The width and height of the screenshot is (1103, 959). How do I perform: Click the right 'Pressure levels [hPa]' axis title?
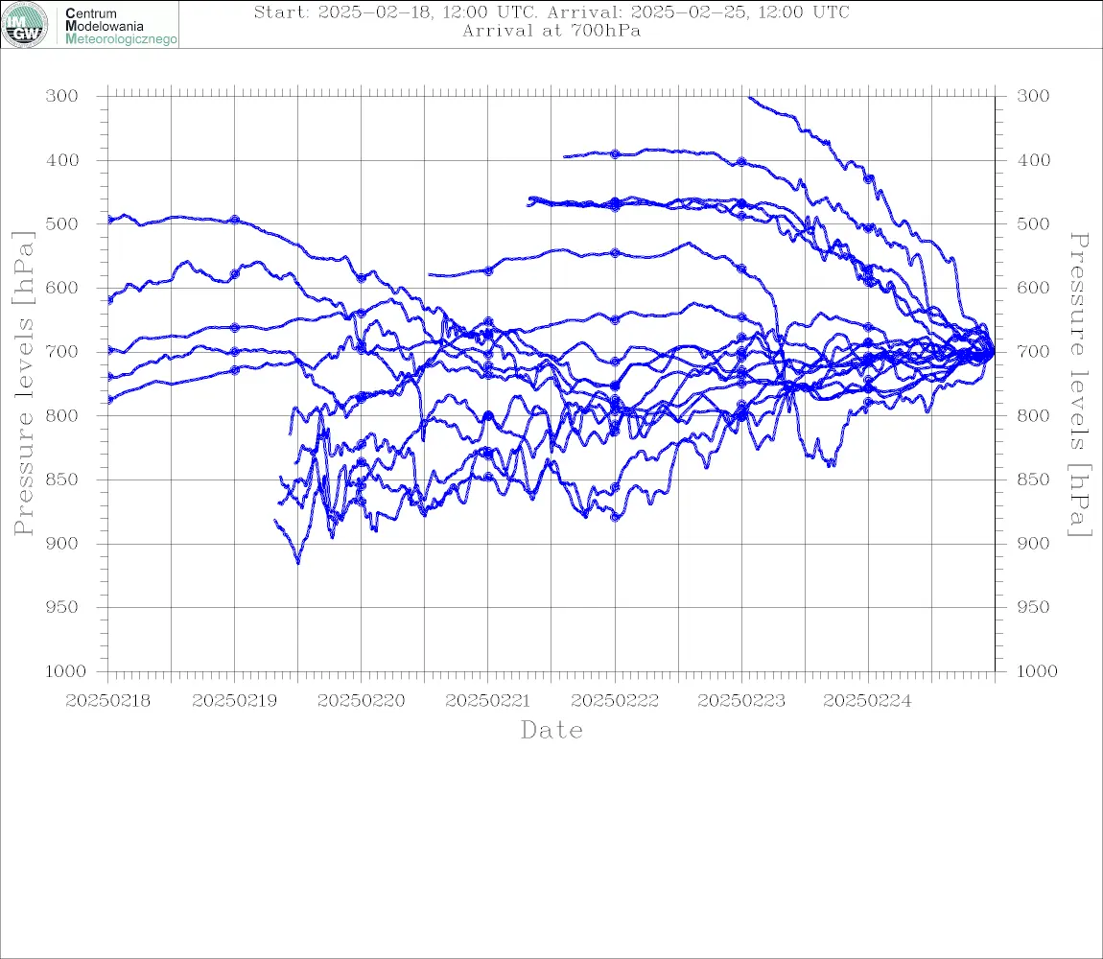click(1079, 385)
